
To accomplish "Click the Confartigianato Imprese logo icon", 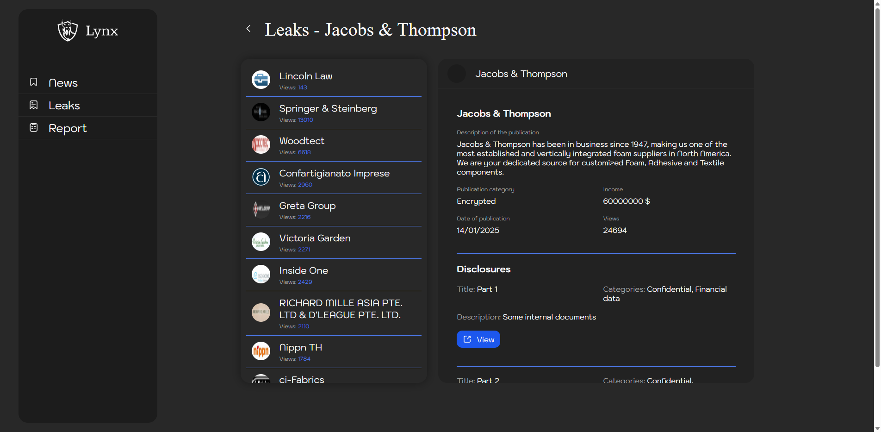I will coord(261,177).
